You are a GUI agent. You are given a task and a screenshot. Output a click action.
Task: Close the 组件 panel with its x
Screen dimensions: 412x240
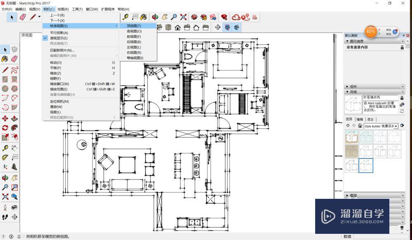pos(403,86)
